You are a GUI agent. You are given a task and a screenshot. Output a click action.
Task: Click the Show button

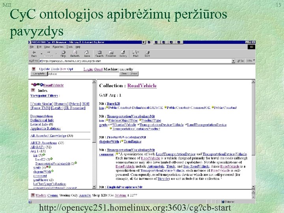(134, 74)
